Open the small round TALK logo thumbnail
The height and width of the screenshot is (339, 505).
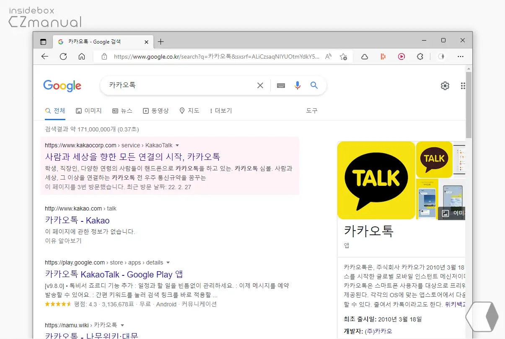tap(434, 159)
